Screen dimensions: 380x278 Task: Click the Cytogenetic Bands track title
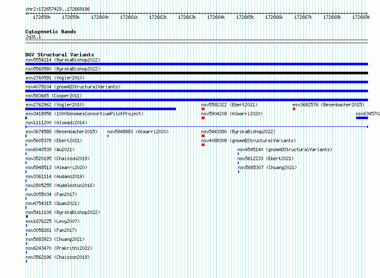[x=51, y=32]
